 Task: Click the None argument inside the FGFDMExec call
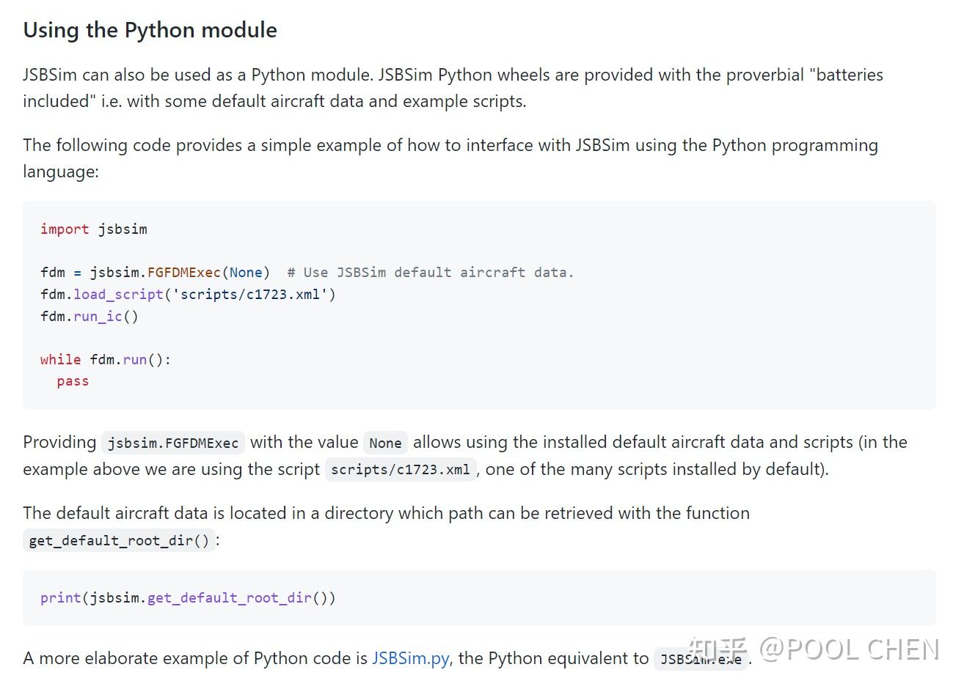tap(246, 273)
